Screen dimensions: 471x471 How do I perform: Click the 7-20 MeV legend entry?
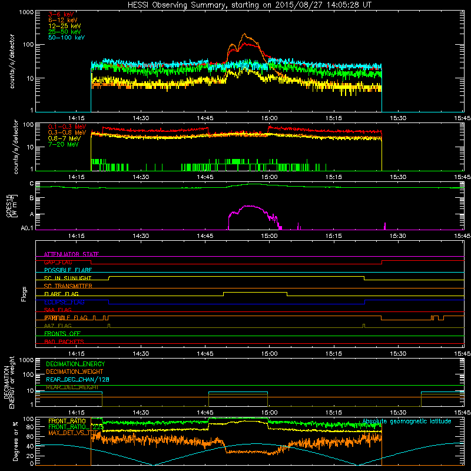point(64,144)
